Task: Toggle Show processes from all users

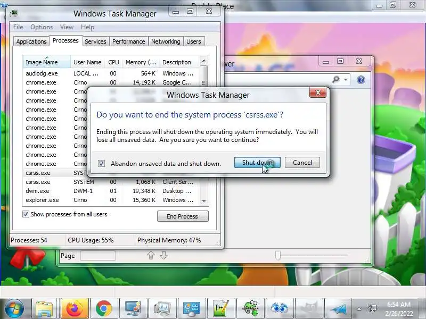Action: [26, 214]
